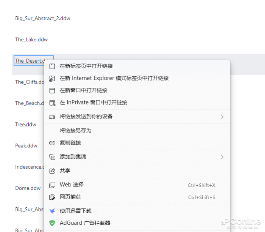Click the share icon beside 共享
This screenshot has width=265, height=232.
point(52,171)
